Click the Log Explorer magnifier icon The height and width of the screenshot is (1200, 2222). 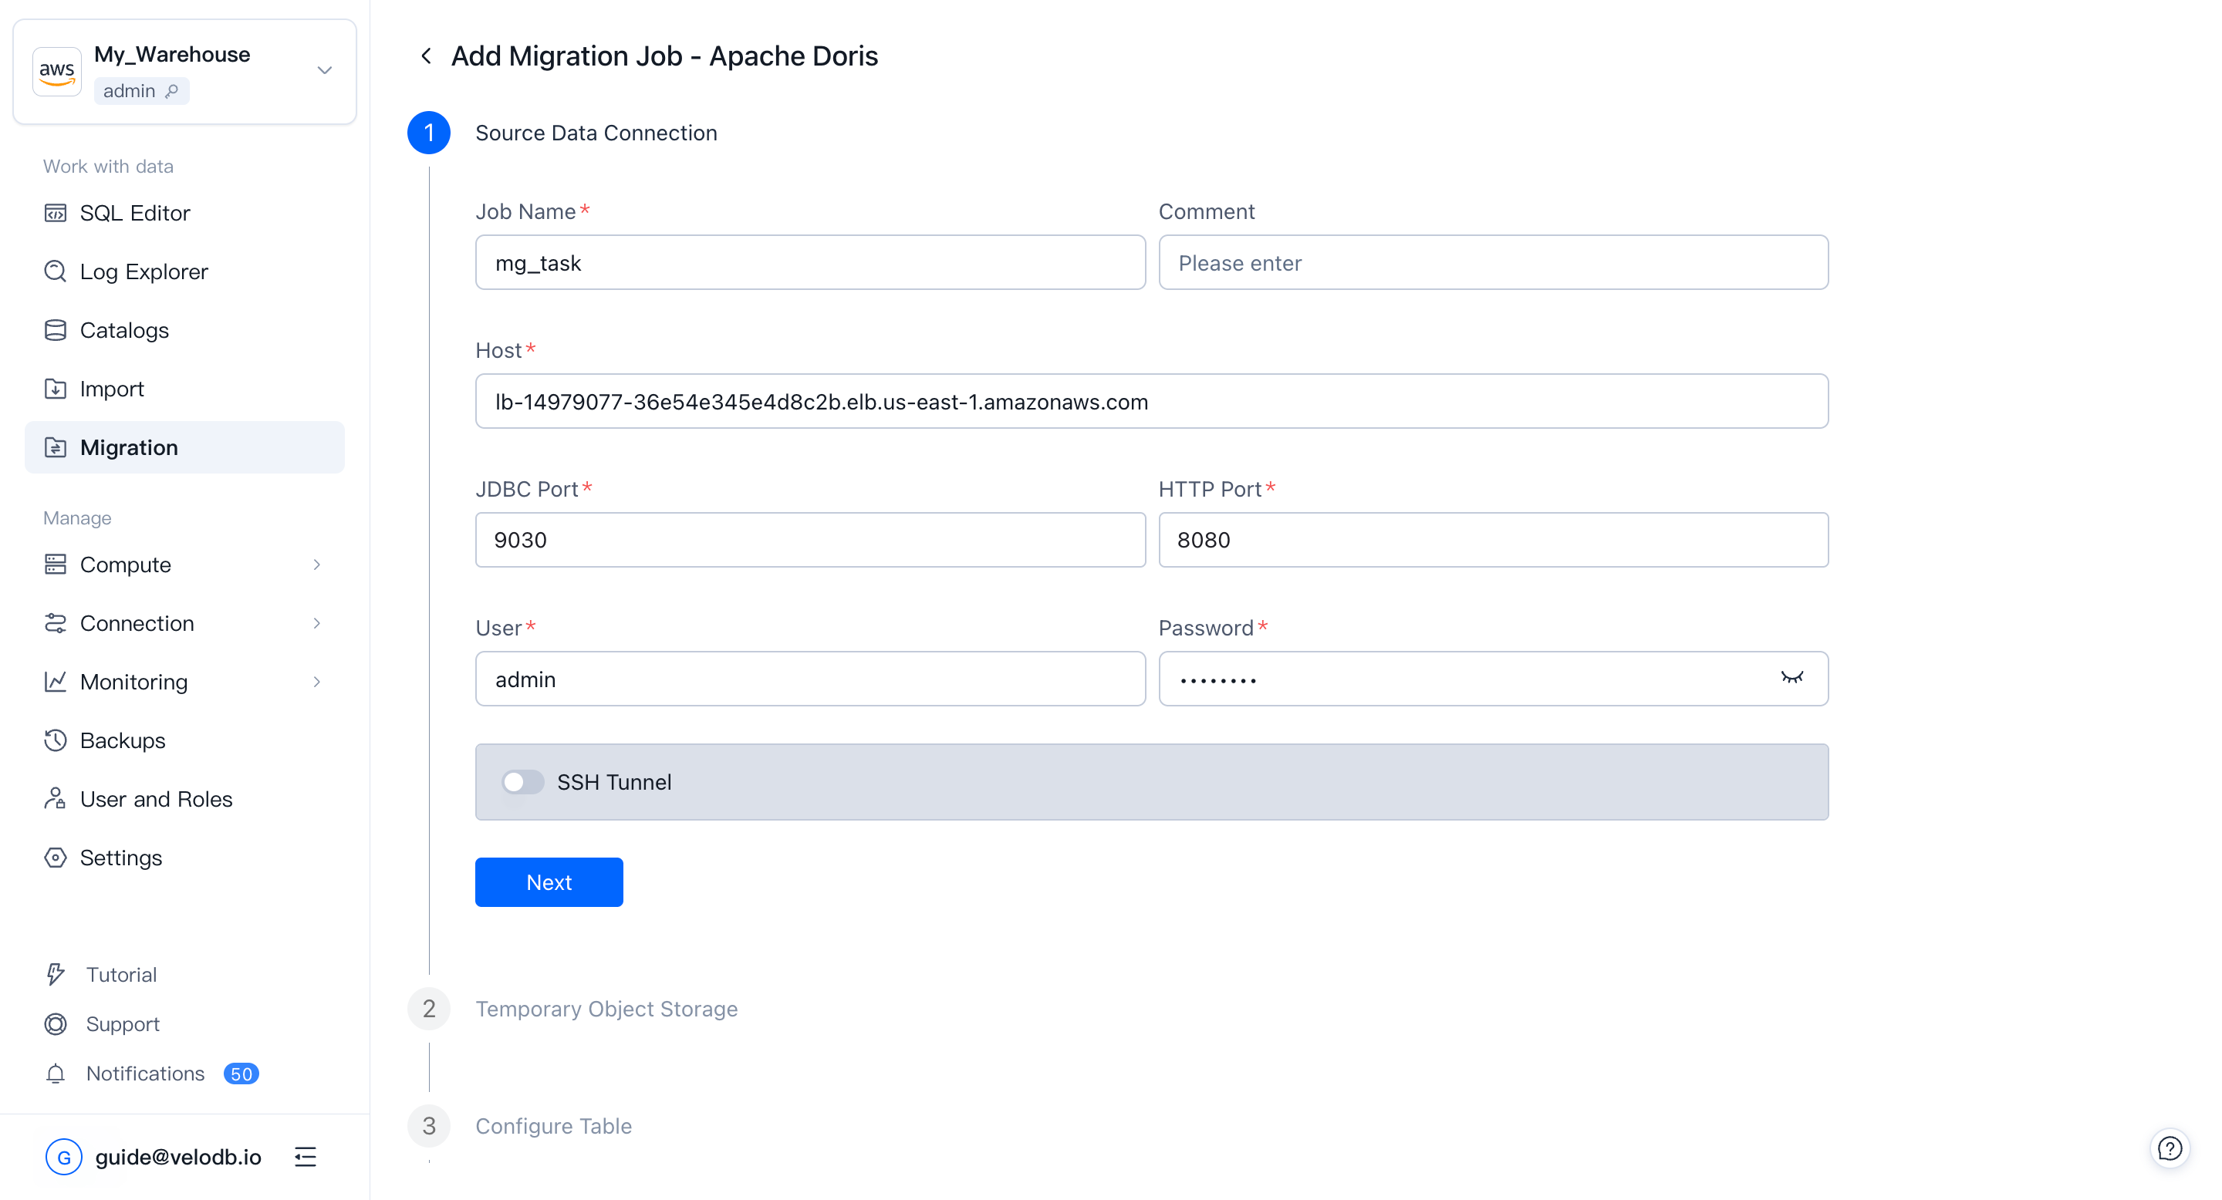[56, 271]
